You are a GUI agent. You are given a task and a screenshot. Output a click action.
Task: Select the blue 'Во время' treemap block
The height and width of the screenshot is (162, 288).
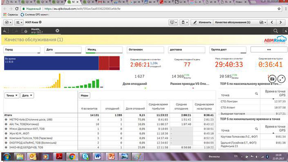51,62
